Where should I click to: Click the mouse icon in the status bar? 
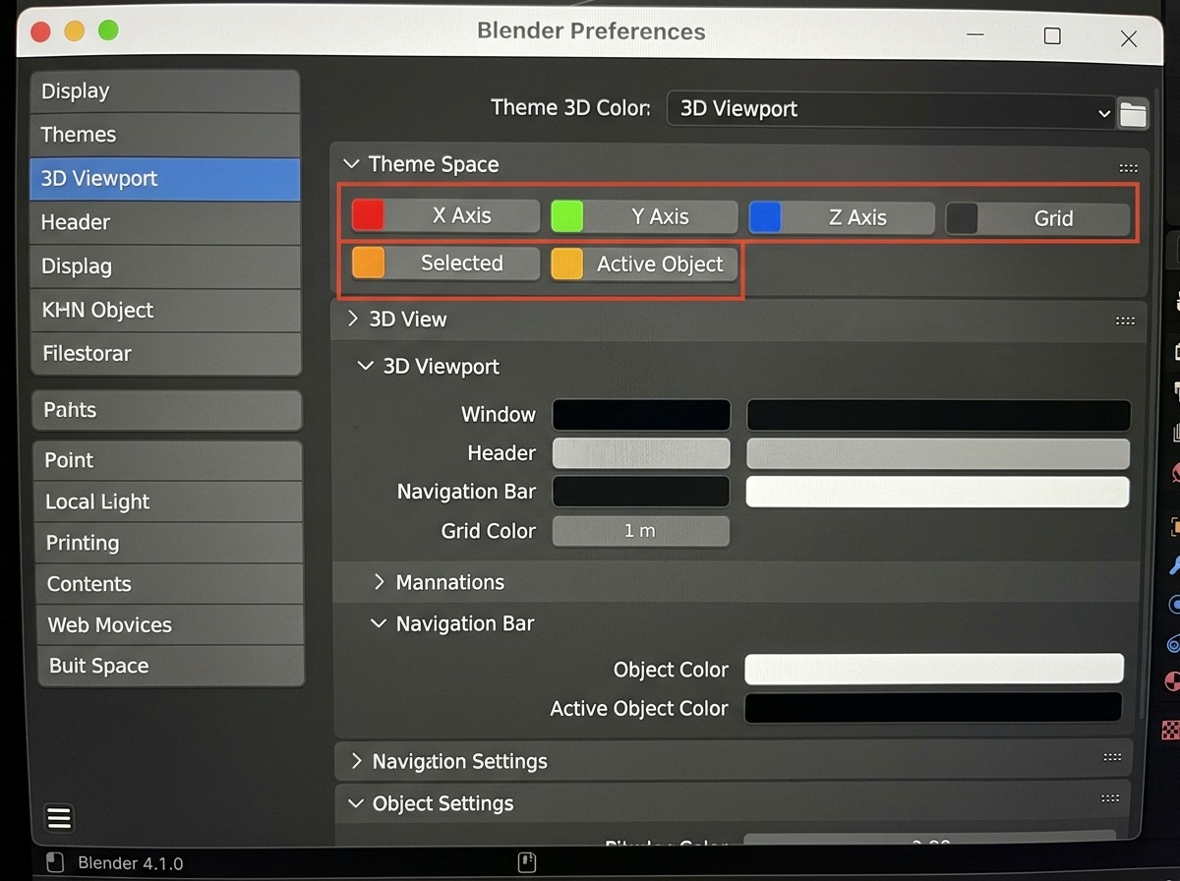point(526,862)
